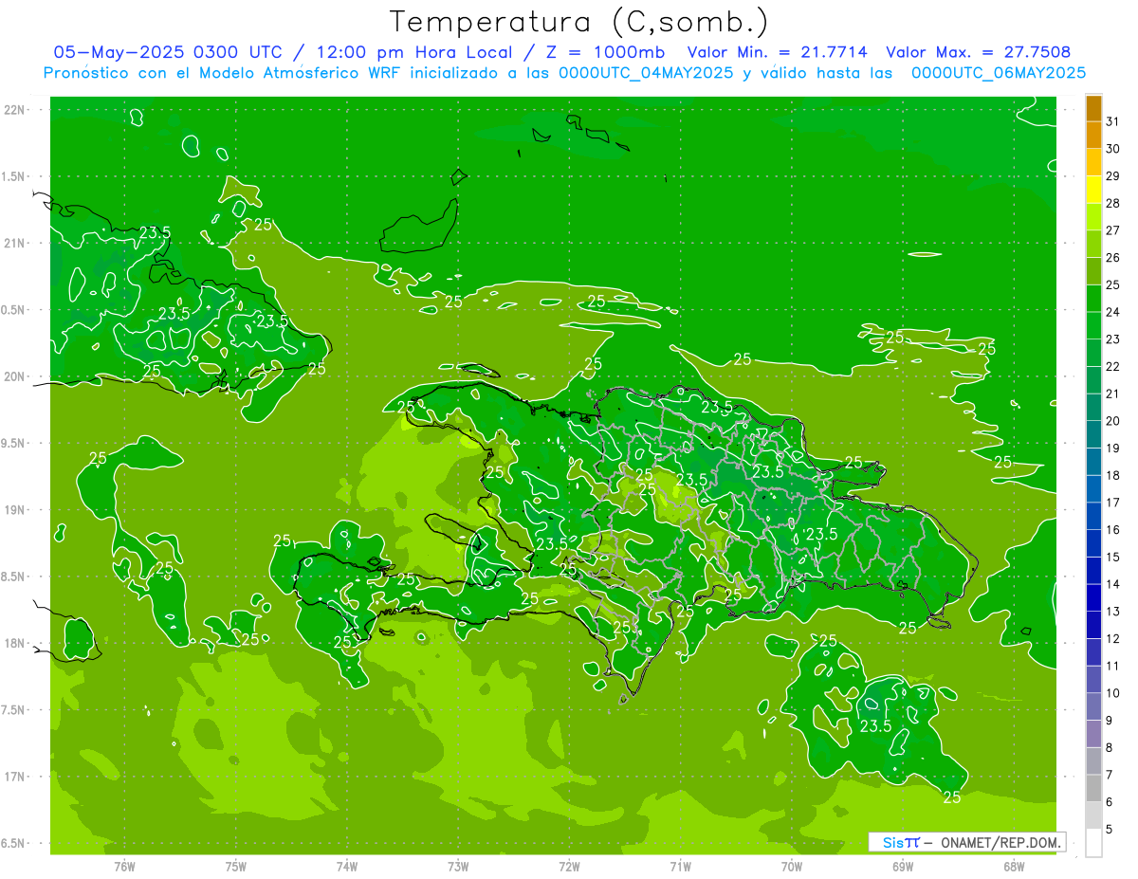Click the 9.5N latitude axis label
The height and width of the screenshot is (879, 1138).
(x=14, y=443)
